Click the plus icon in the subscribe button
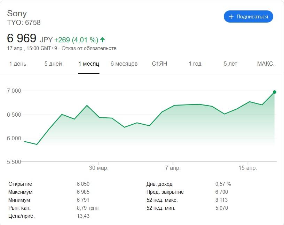 [x=231, y=17]
